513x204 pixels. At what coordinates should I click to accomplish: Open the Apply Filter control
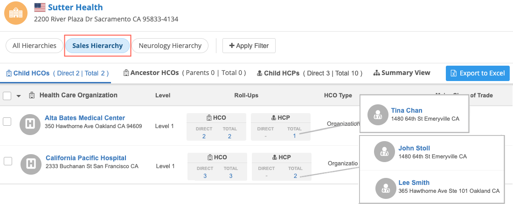tap(249, 46)
